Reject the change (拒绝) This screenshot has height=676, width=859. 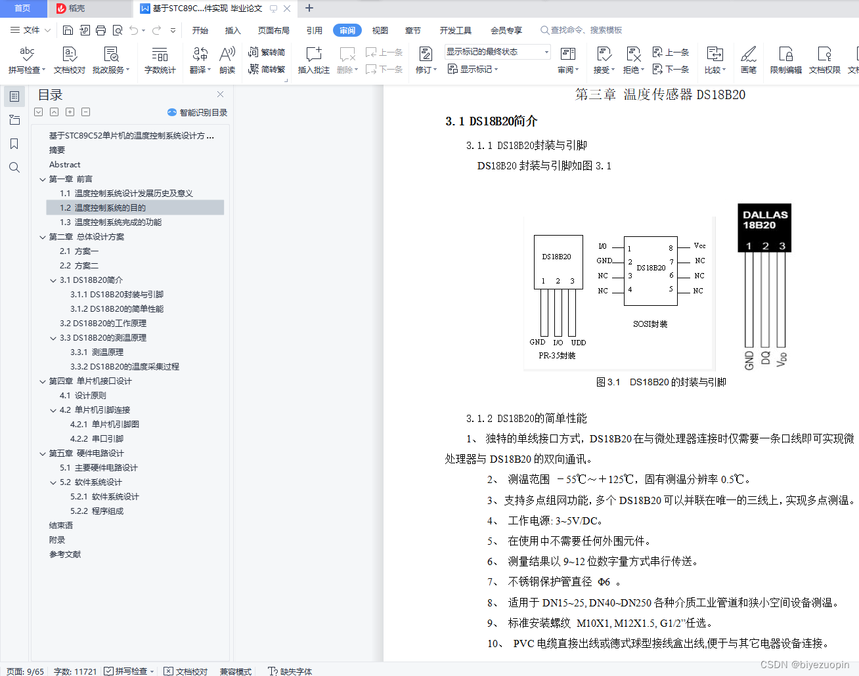634,60
